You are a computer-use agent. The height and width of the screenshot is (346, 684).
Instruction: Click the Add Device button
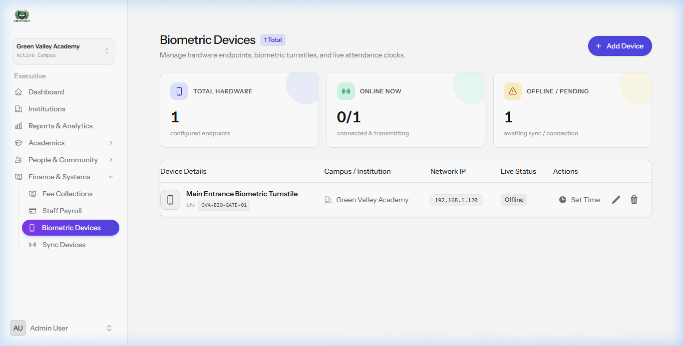(620, 46)
